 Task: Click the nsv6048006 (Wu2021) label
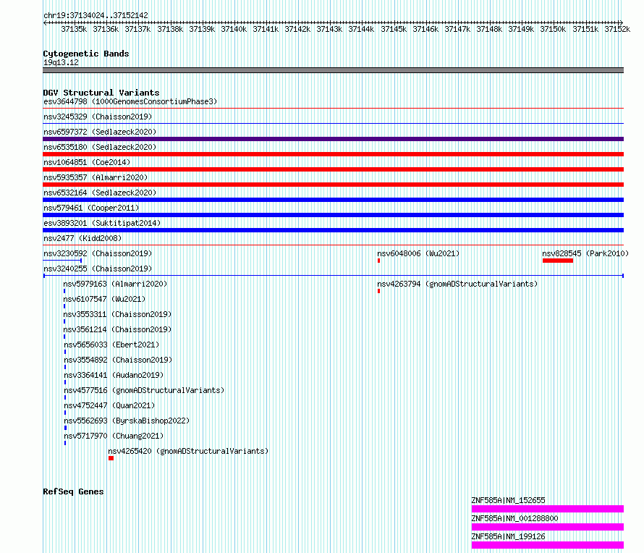pyautogui.click(x=418, y=253)
